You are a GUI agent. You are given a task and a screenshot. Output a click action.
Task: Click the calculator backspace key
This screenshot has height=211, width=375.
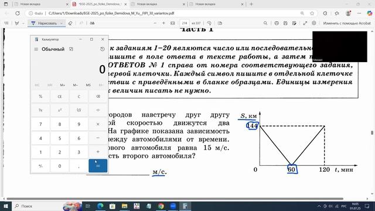click(98, 96)
